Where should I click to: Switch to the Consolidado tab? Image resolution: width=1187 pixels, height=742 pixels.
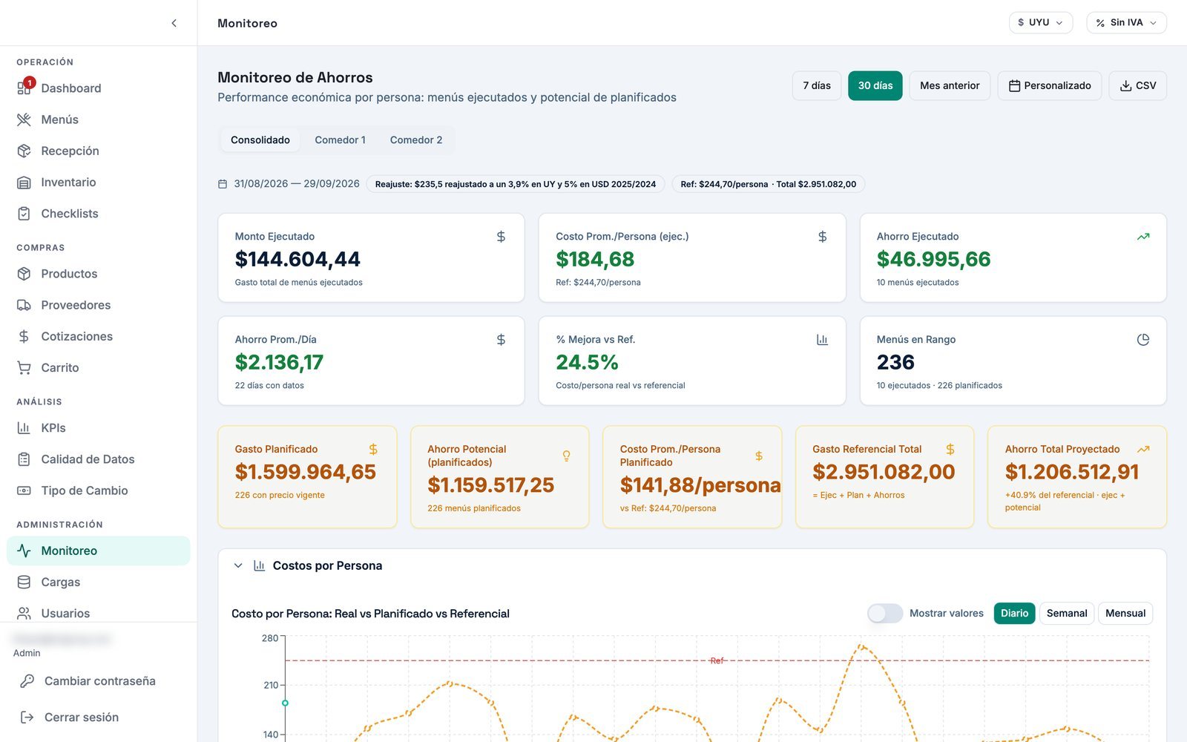pyautogui.click(x=260, y=139)
